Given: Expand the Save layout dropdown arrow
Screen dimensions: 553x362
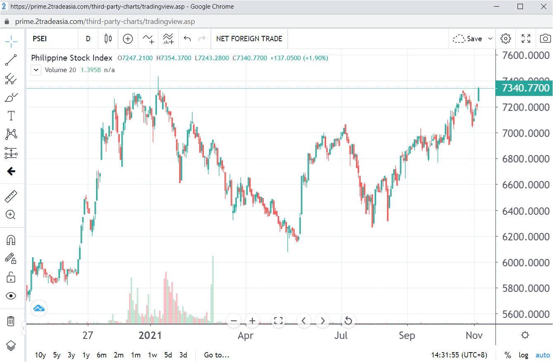Looking at the screenshot, I should click(490, 39).
